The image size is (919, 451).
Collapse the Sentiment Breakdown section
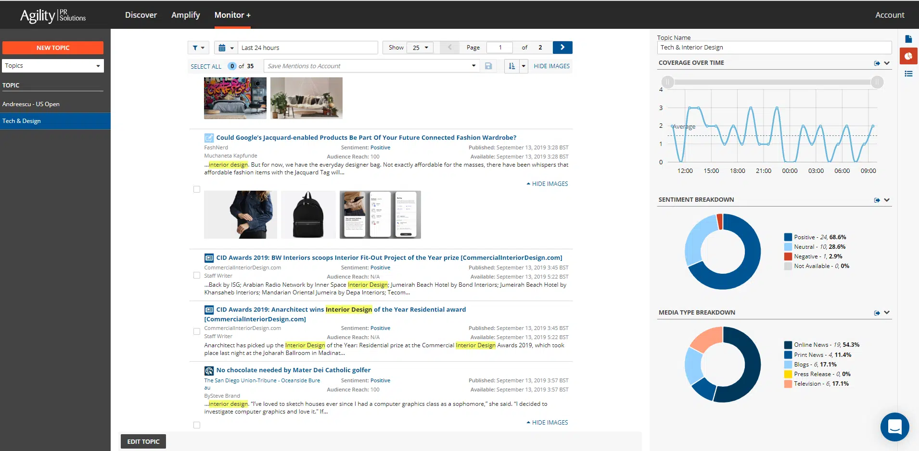[x=887, y=200]
